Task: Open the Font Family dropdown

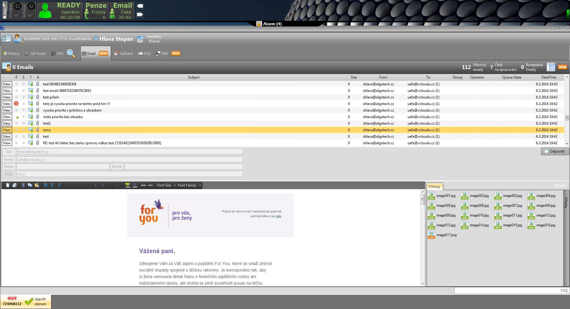Action: 189,185
